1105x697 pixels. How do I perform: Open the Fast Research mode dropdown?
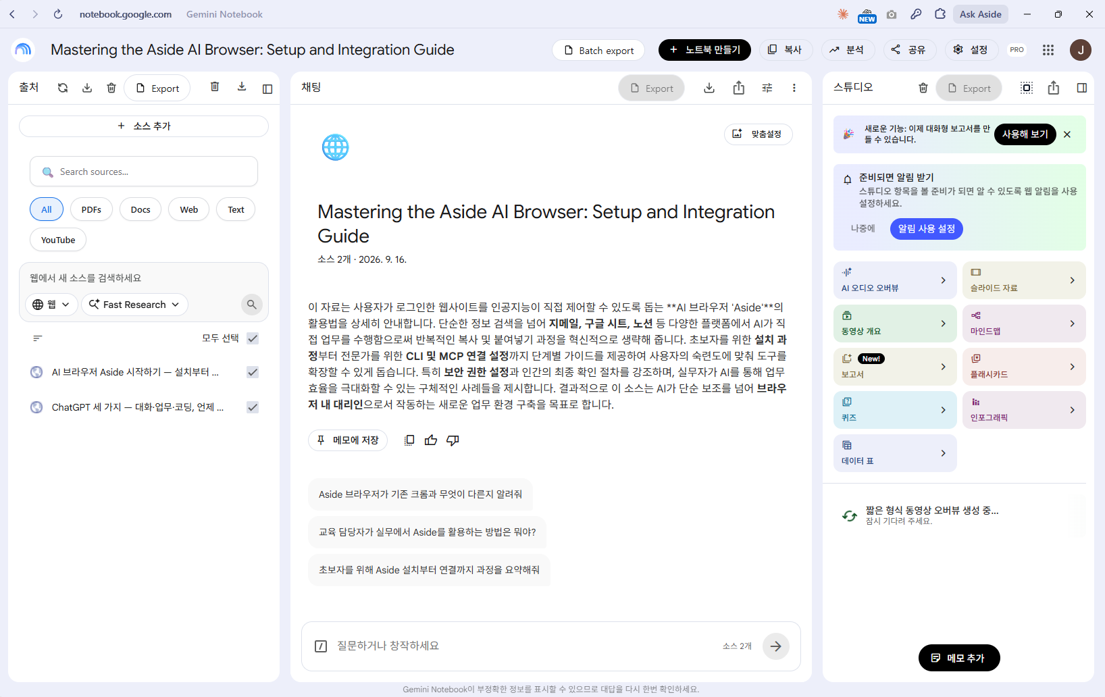[134, 305]
